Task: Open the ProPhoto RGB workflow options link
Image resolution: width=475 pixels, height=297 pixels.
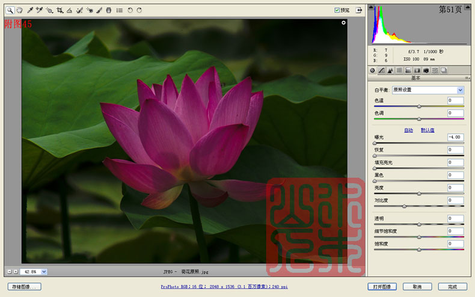Action: click(224, 286)
